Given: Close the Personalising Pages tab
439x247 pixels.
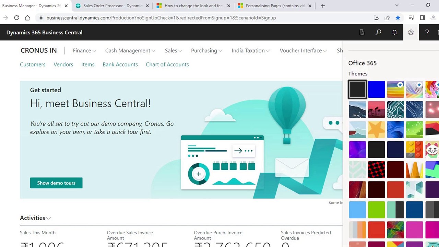Looking at the screenshot, I should [310, 5].
